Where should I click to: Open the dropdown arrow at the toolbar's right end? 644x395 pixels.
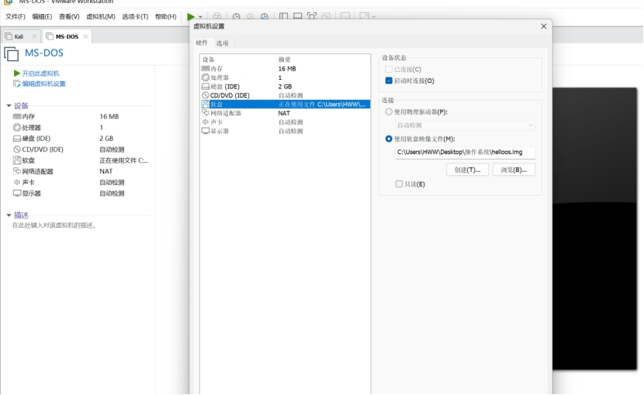[x=374, y=17]
